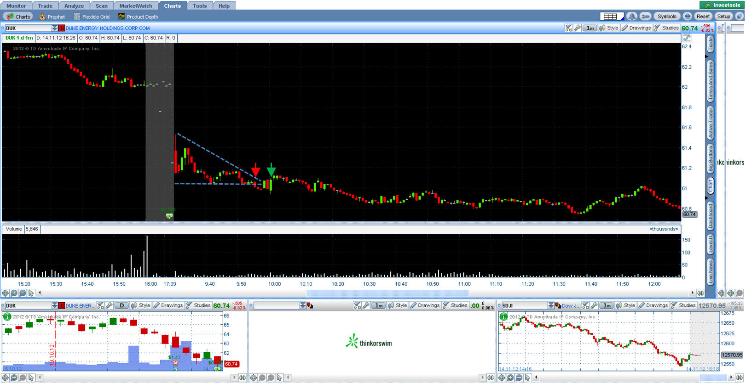Toggle Active Trader side panel

point(711,123)
